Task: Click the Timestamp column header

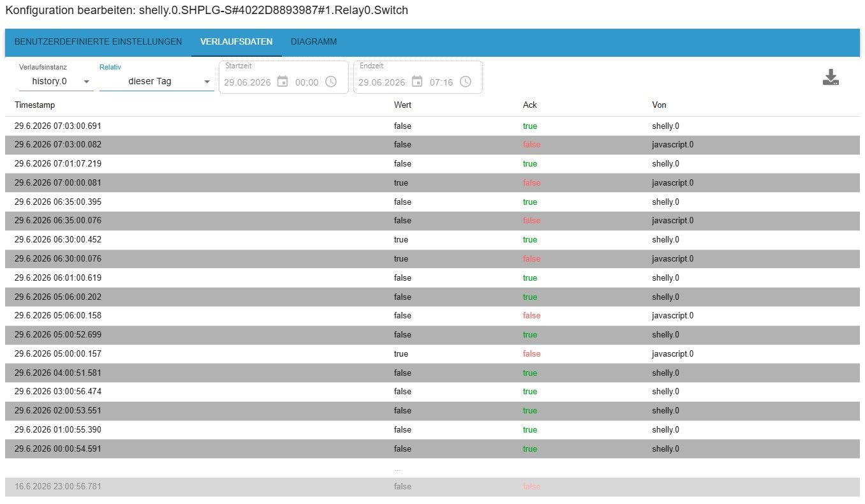Action: point(34,105)
